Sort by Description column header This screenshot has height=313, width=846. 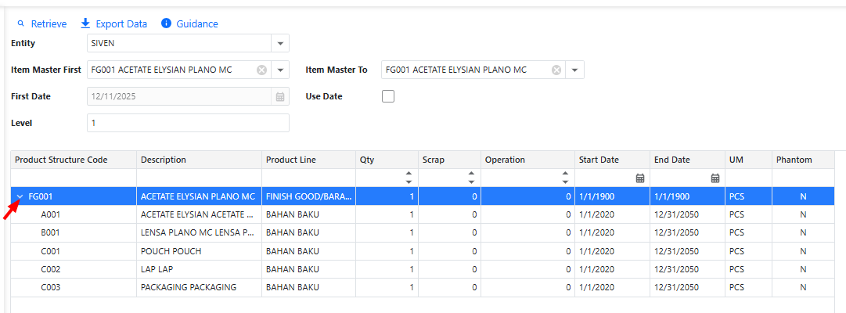coord(199,160)
